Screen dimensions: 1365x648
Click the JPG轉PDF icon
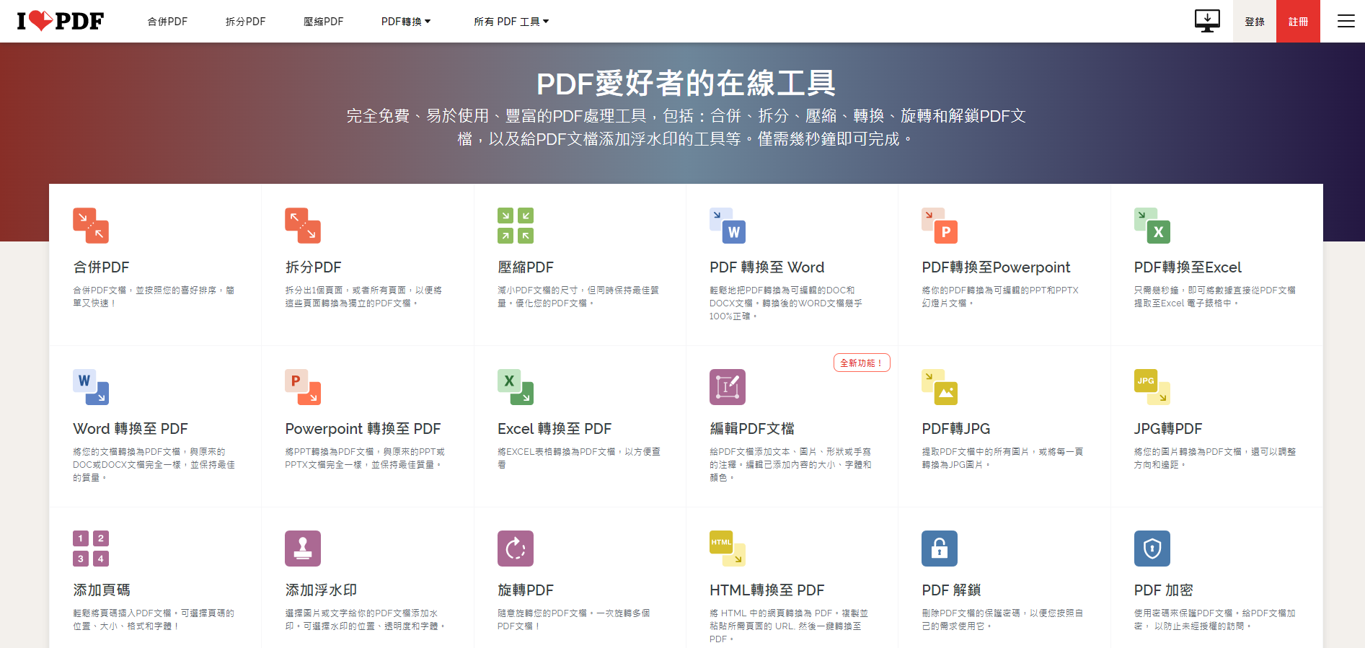pyautogui.click(x=1152, y=387)
